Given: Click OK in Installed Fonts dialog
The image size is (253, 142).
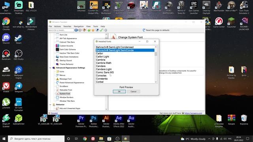Looking at the screenshot, I should point(119,92).
